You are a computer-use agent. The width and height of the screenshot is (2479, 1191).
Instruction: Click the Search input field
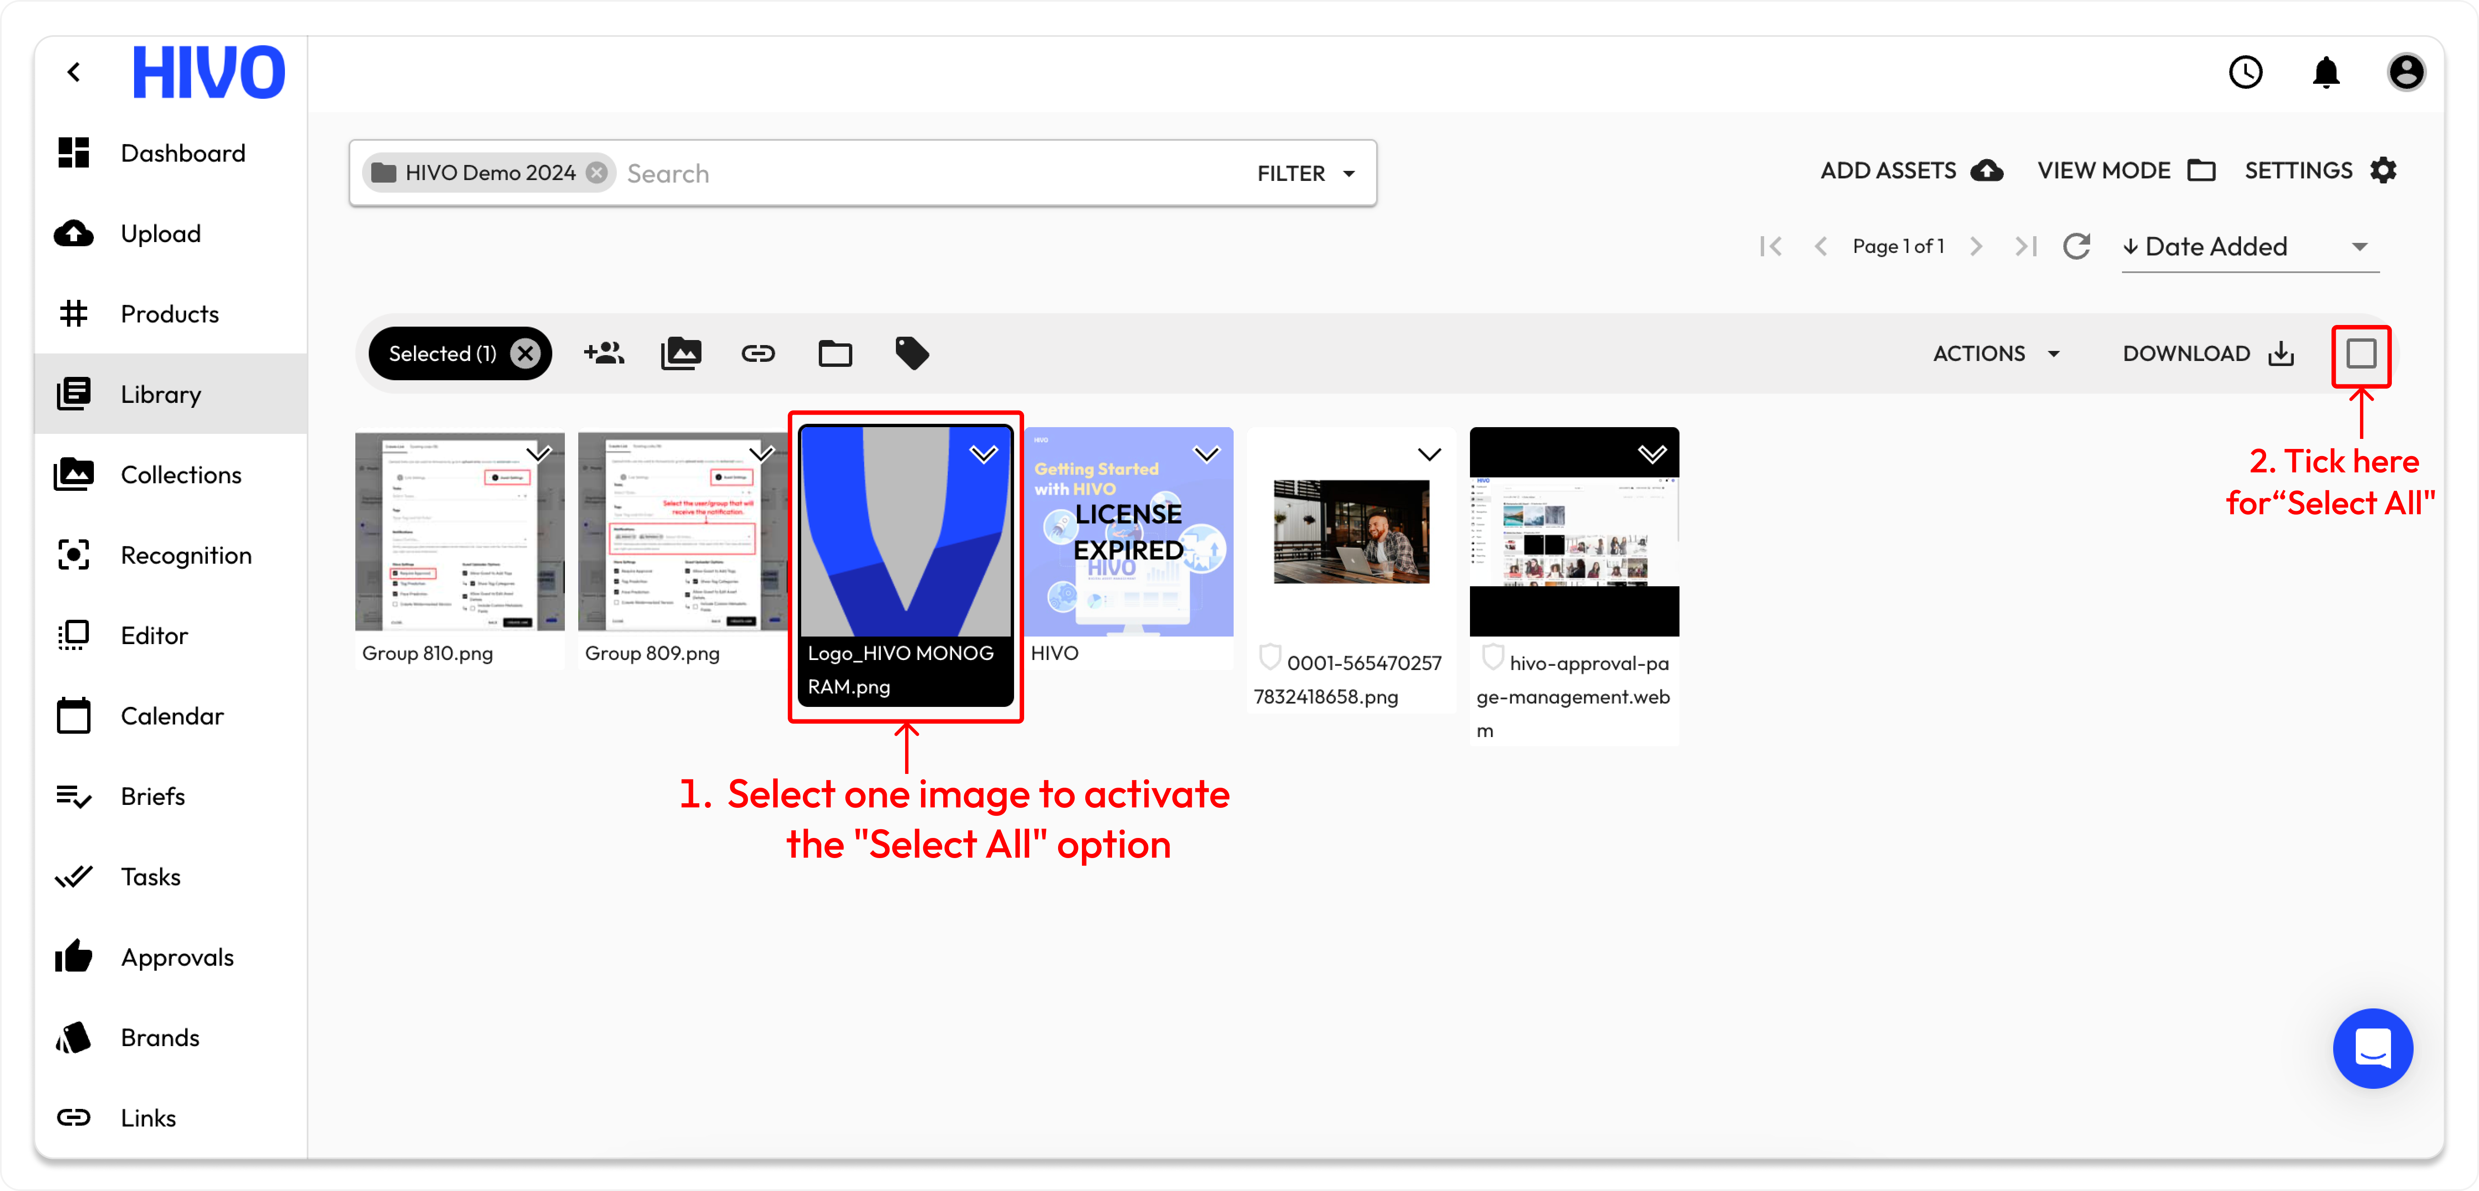924,173
